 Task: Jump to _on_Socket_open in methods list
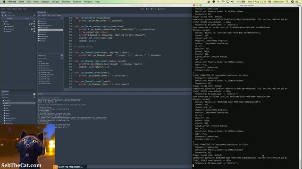coord(43,63)
